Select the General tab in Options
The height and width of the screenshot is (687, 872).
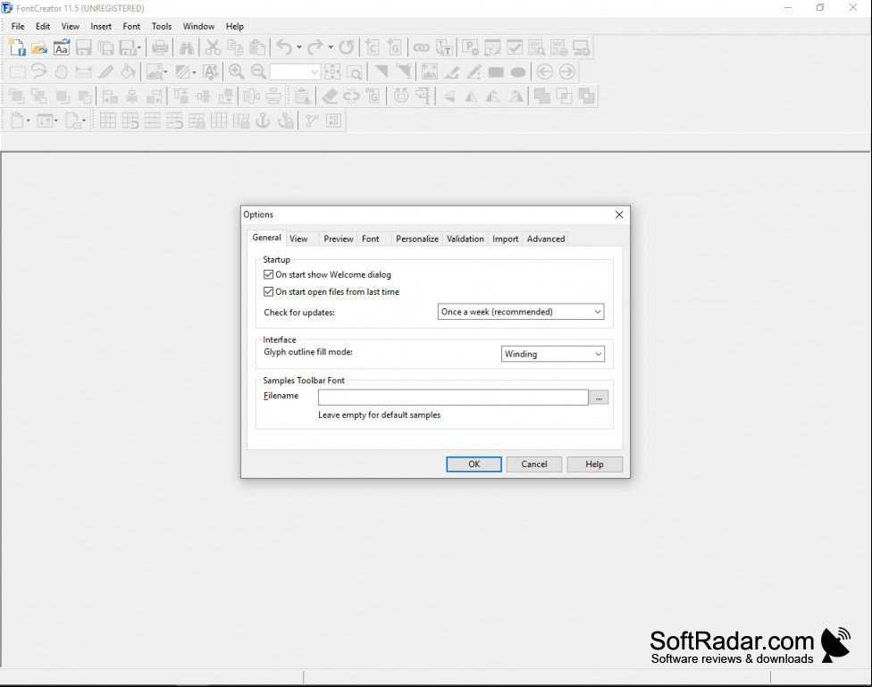tap(266, 238)
